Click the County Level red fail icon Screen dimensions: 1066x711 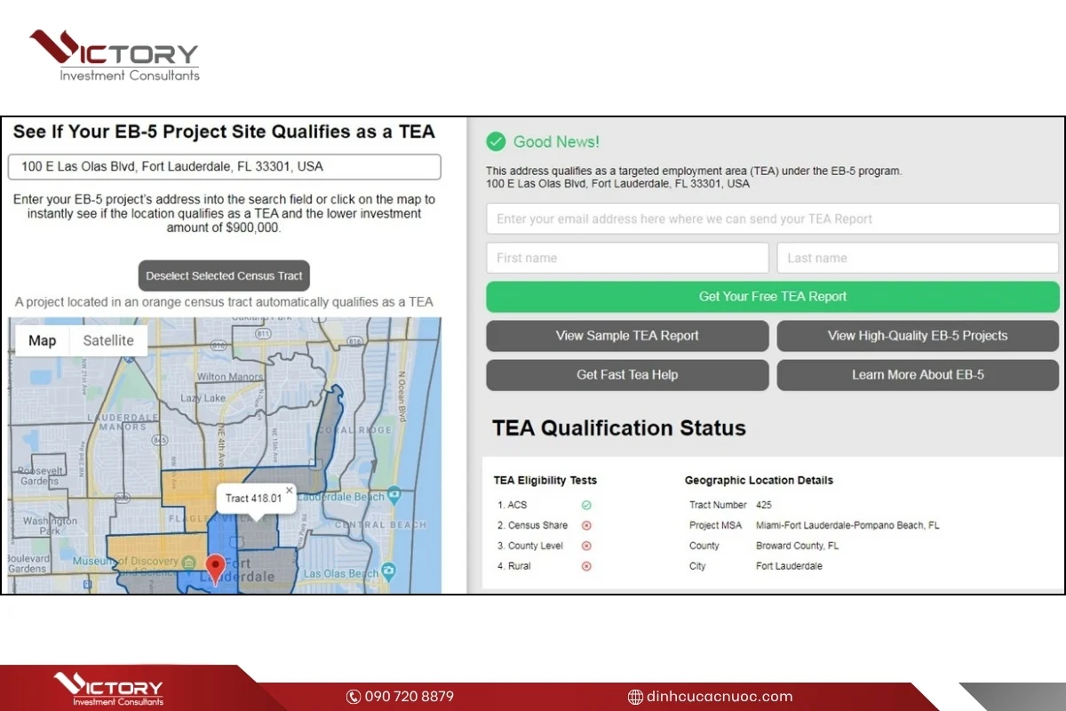586,546
